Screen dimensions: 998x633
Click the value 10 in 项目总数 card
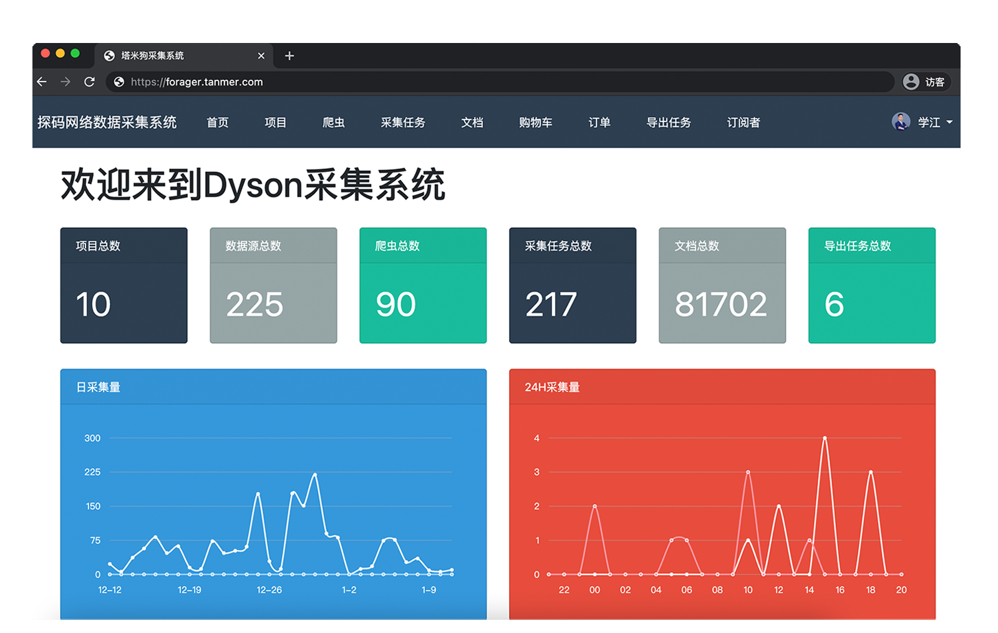click(x=94, y=304)
